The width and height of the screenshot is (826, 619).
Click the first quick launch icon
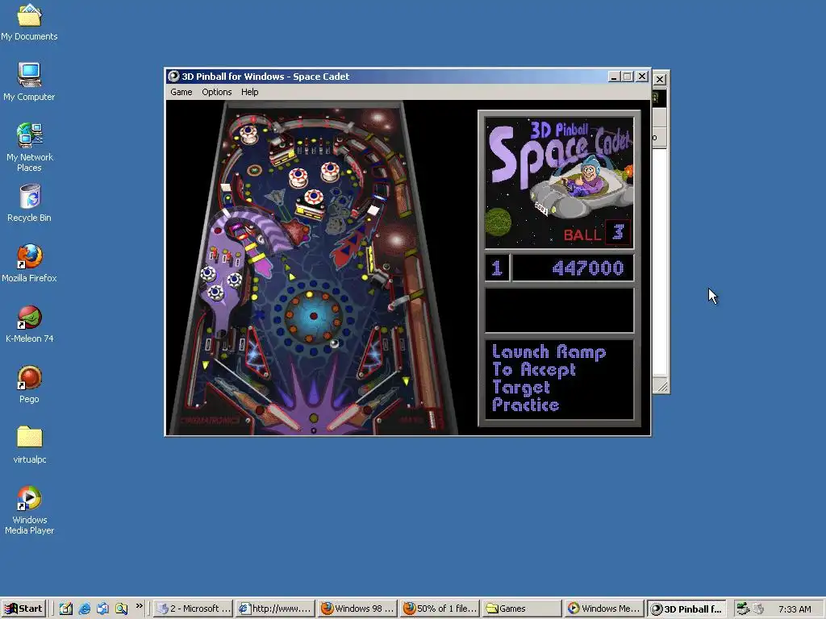[66, 609]
